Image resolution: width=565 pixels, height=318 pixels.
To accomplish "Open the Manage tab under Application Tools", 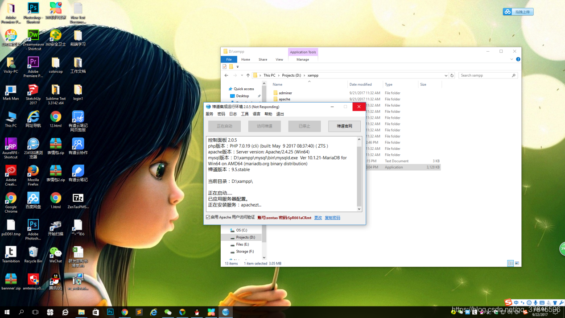I will coord(303,59).
